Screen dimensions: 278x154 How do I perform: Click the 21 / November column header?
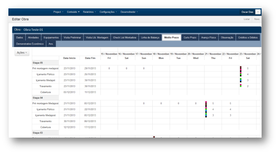click(213, 54)
